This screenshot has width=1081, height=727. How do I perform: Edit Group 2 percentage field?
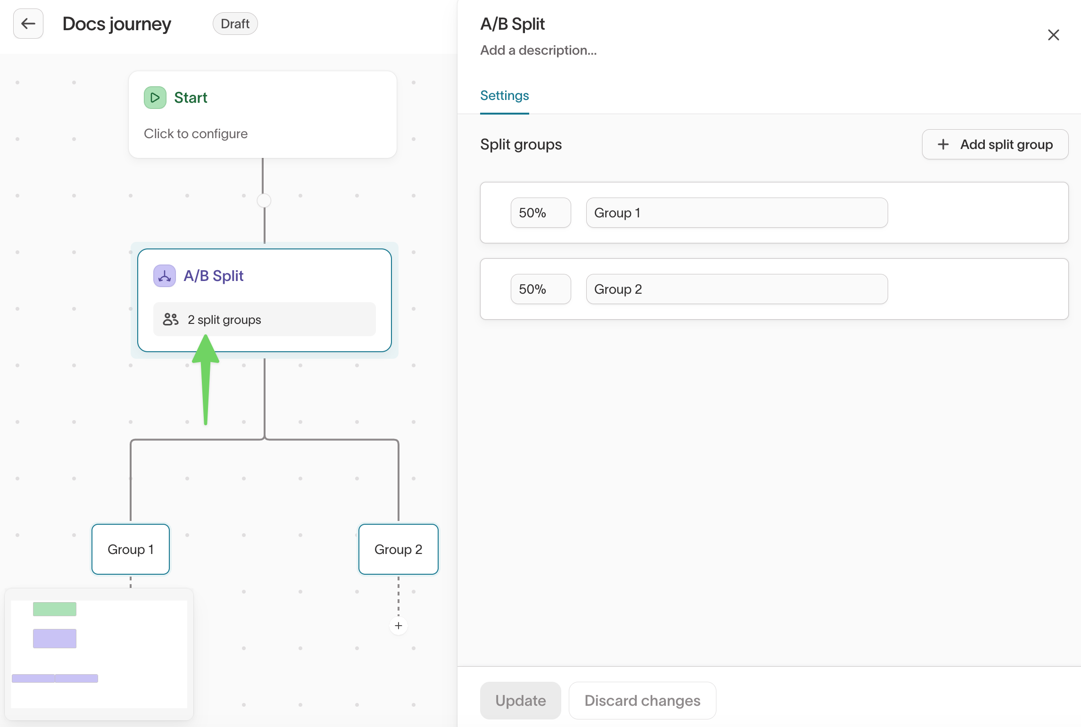click(540, 289)
